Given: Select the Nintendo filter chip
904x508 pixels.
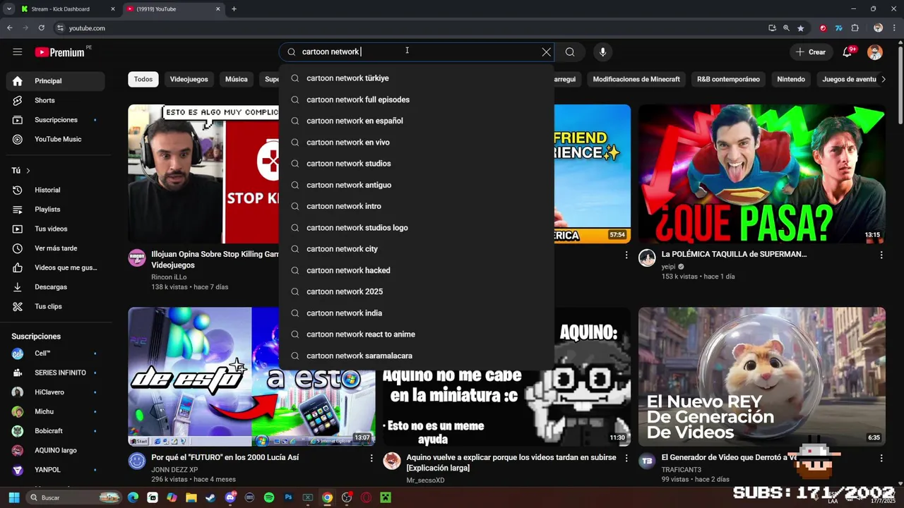Looking at the screenshot, I should [791, 79].
